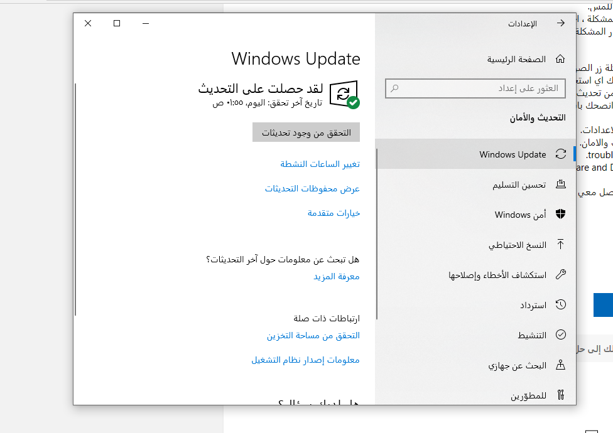Click the locate-device icon for البحث عن جهازي
The height and width of the screenshot is (433, 613).
coord(561,365)
